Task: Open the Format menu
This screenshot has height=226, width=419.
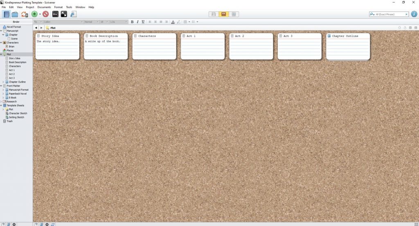Action: [x=58, y=7]
